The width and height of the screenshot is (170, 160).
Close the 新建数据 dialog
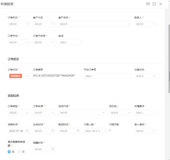161,4
